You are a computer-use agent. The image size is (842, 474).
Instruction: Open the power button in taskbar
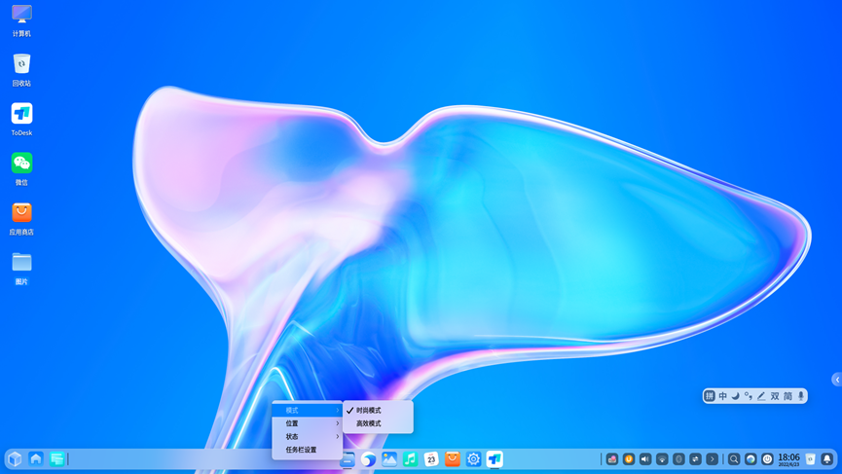(767, 459)
